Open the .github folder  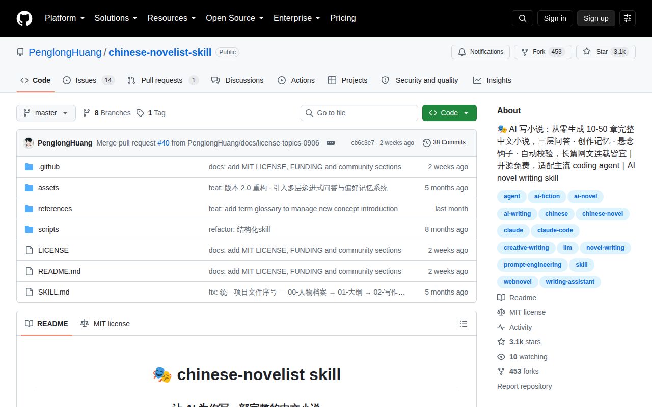coord(49,167)
